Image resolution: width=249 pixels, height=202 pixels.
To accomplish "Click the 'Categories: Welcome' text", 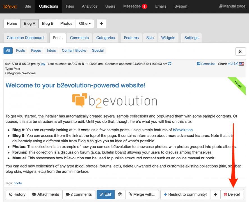I will 20,73.
